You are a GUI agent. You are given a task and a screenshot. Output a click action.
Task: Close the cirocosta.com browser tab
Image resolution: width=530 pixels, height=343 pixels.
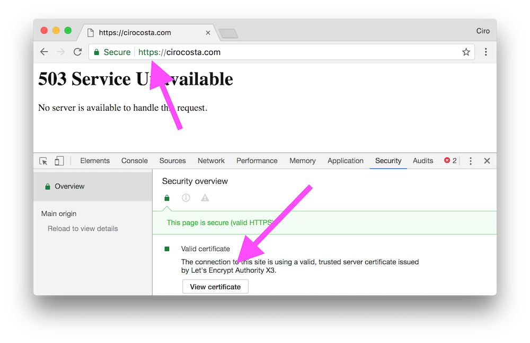coord(208,33)
